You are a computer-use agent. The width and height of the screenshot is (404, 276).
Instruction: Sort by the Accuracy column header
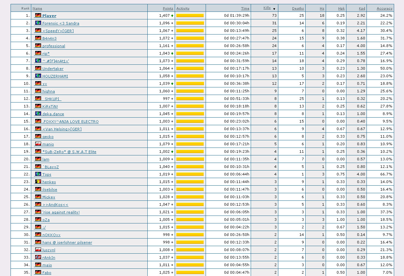(x=384, y=9)
